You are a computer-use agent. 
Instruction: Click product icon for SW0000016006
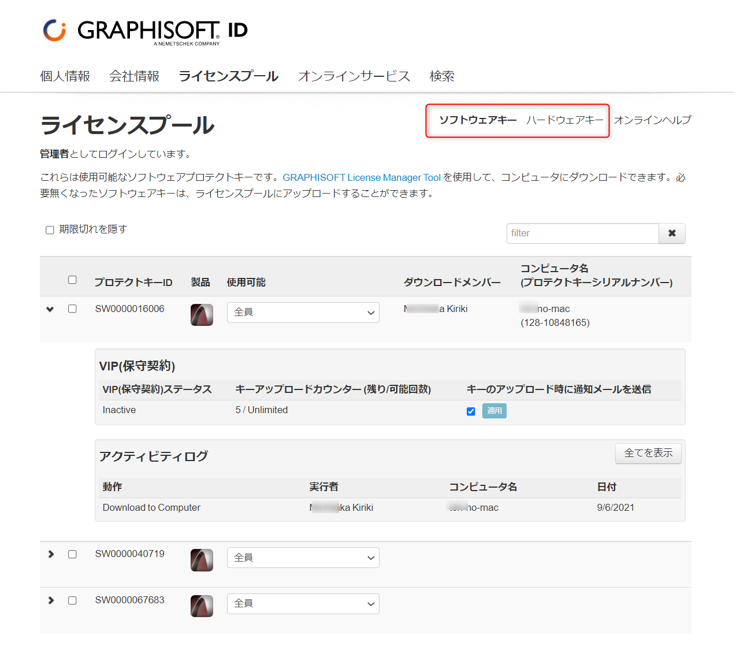[202, 315]
